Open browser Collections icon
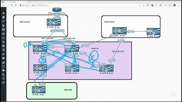The image size is (182, 102). (x=170, y=5)
